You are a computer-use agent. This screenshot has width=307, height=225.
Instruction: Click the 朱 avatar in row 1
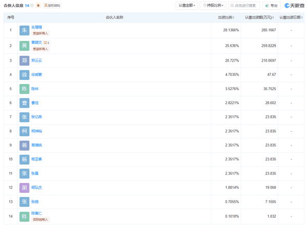(x=24, y=30)
